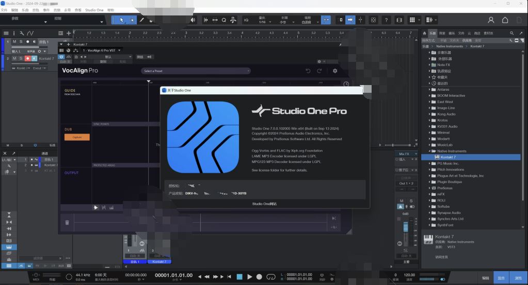
Task: Click the grid layout toolbar icon
Action: [412, 20]
